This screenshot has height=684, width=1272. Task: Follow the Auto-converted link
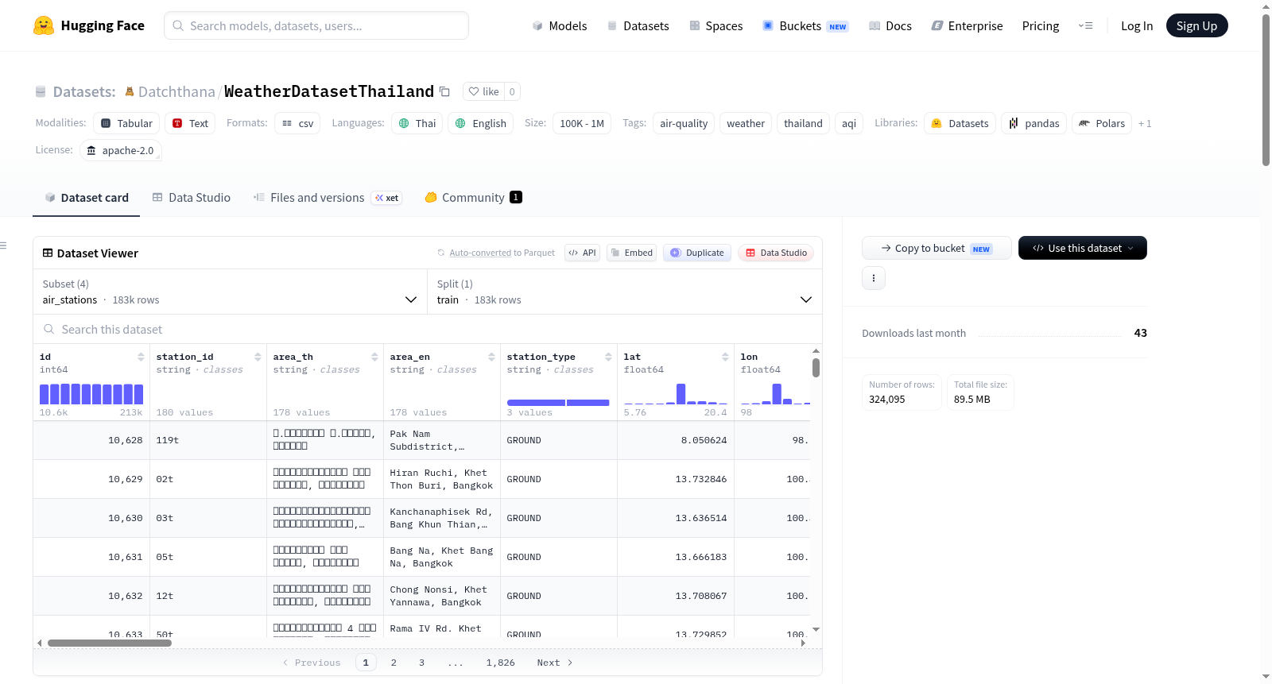pos(480,253)
